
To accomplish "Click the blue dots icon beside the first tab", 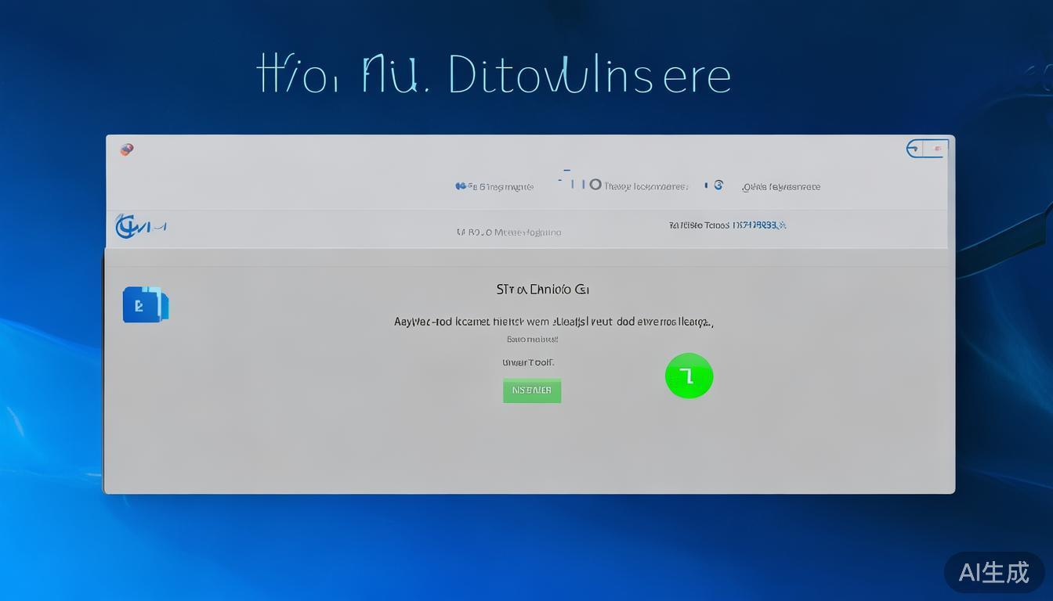I will click(463, 186).
